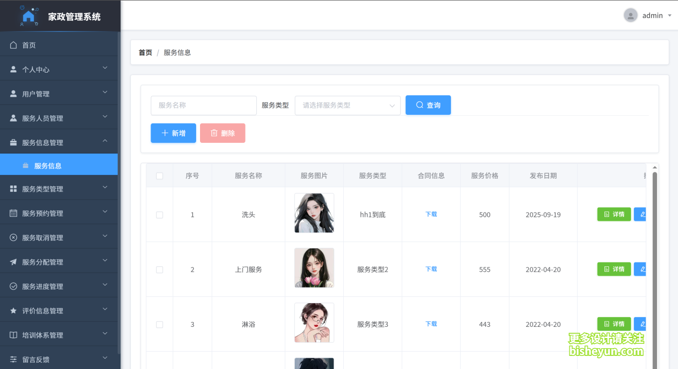
Task: Select 服务信息 in the sidebar submenu
Action: click(48, 165)
